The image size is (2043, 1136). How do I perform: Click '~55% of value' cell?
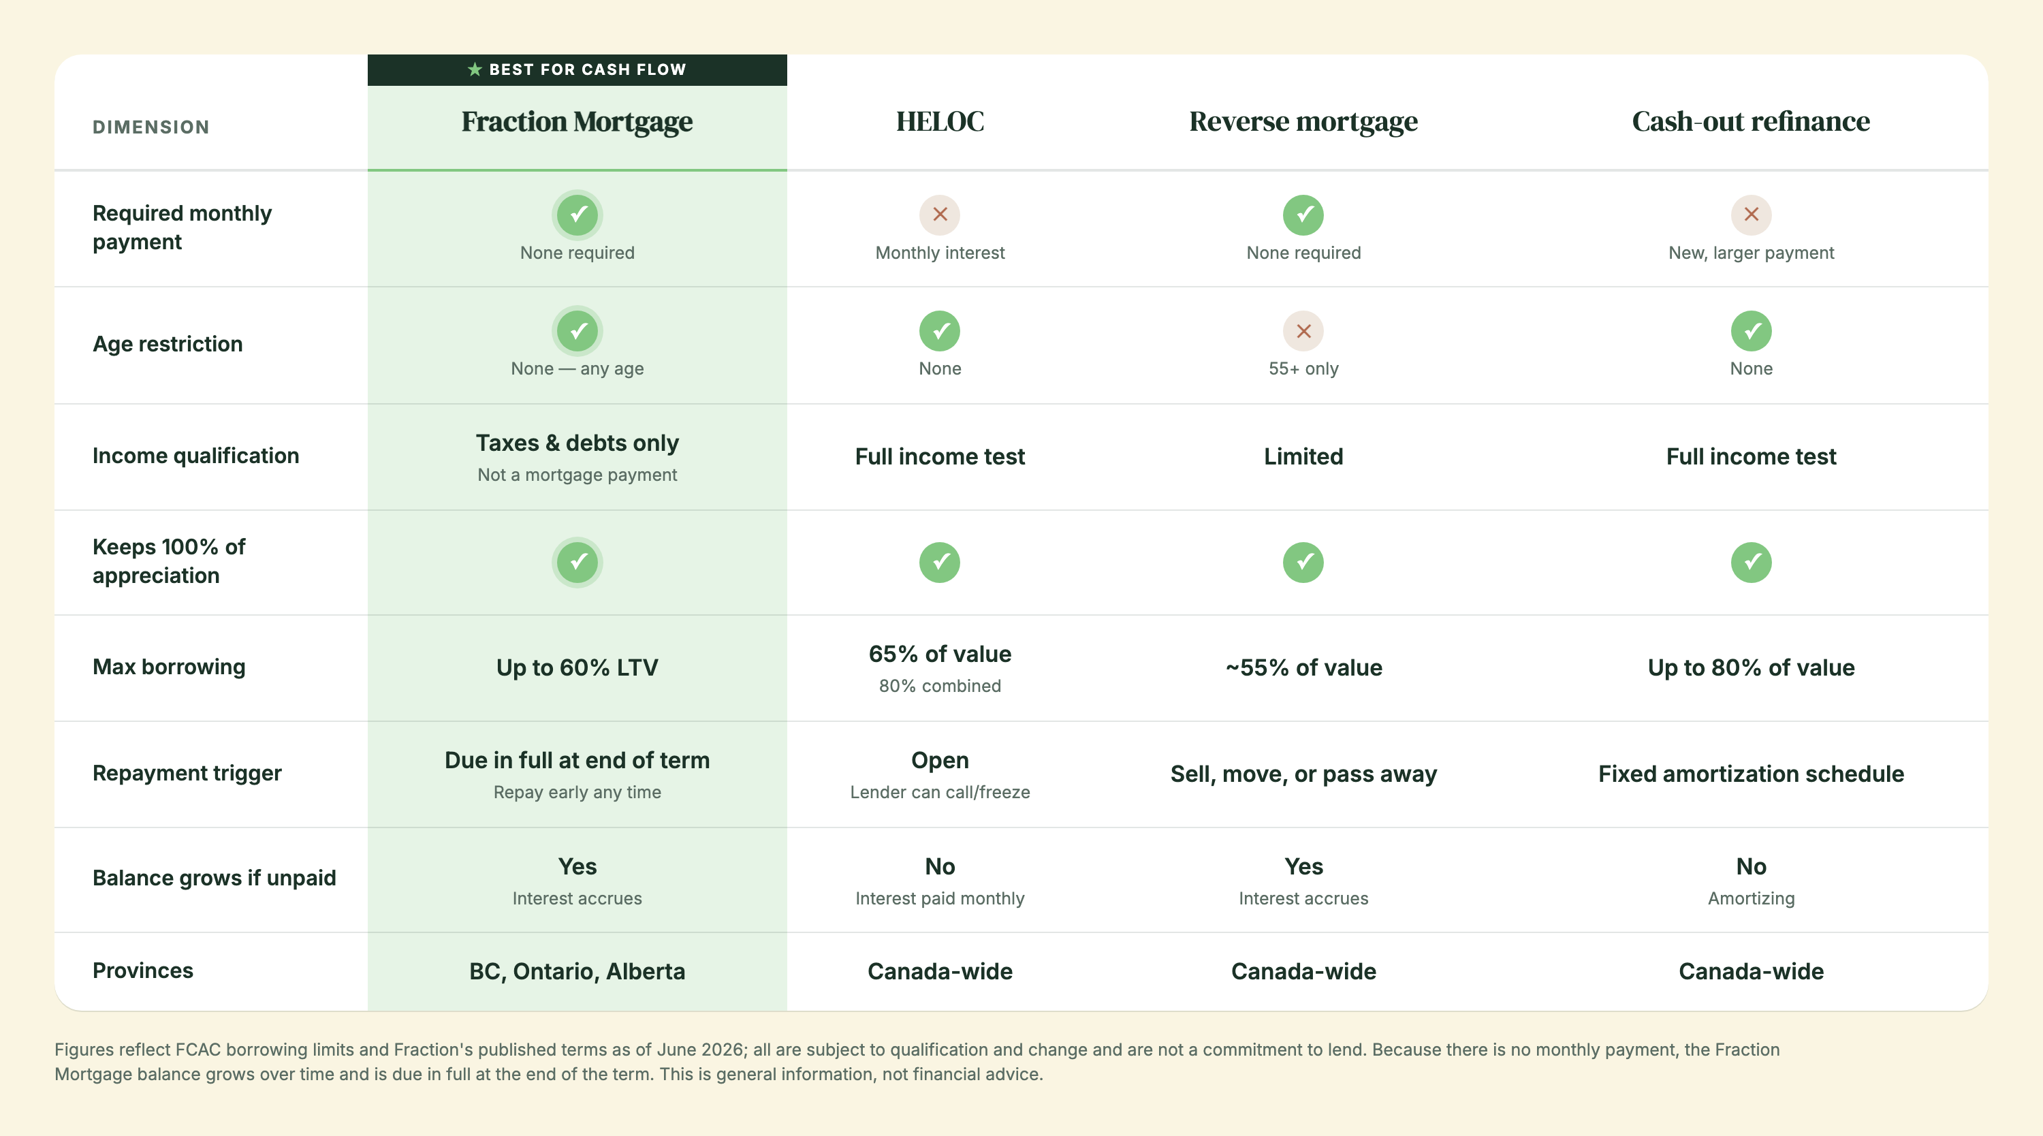[1303, 667]
